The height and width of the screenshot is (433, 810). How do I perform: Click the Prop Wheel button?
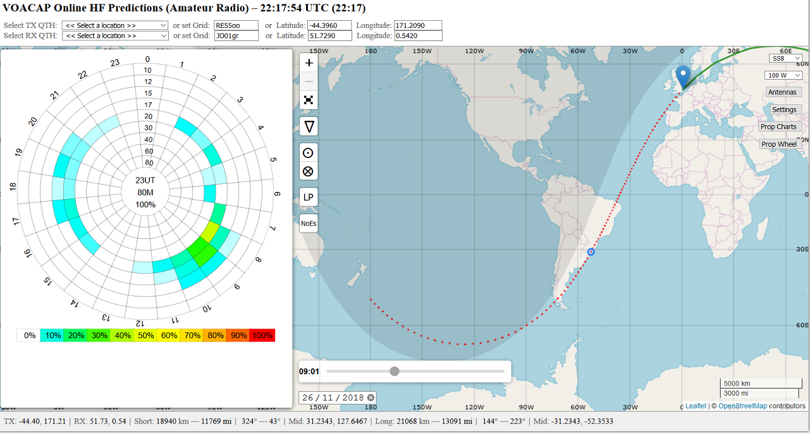pos(779,144)
